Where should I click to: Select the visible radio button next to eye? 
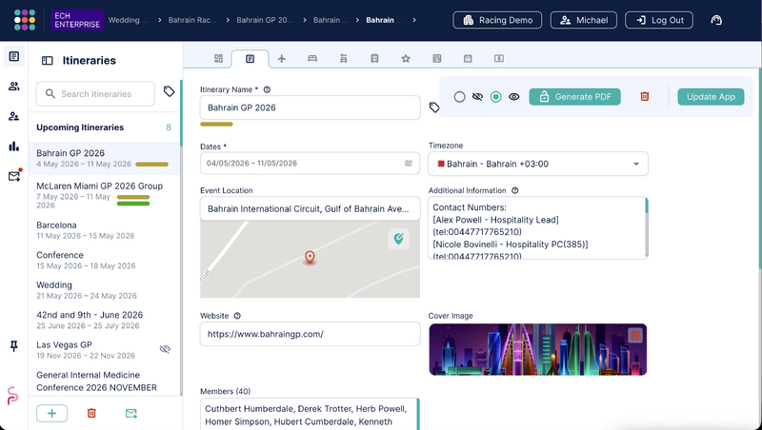495,97
